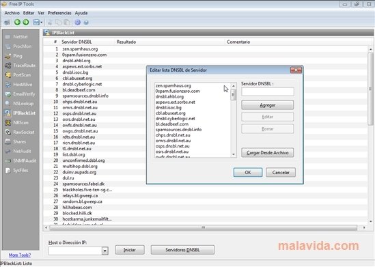Click the horizontal scrollbar left arrow
This screenshot has width=375, height=267.
click(46, 227)
